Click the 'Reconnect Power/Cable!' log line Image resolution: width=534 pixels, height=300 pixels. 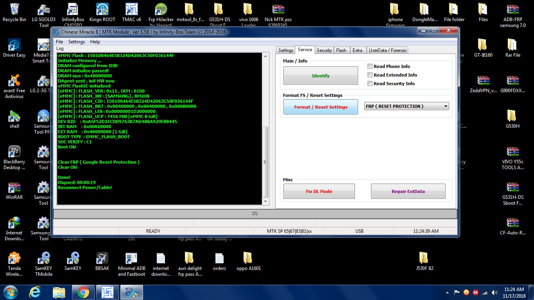tap(85, 187)
